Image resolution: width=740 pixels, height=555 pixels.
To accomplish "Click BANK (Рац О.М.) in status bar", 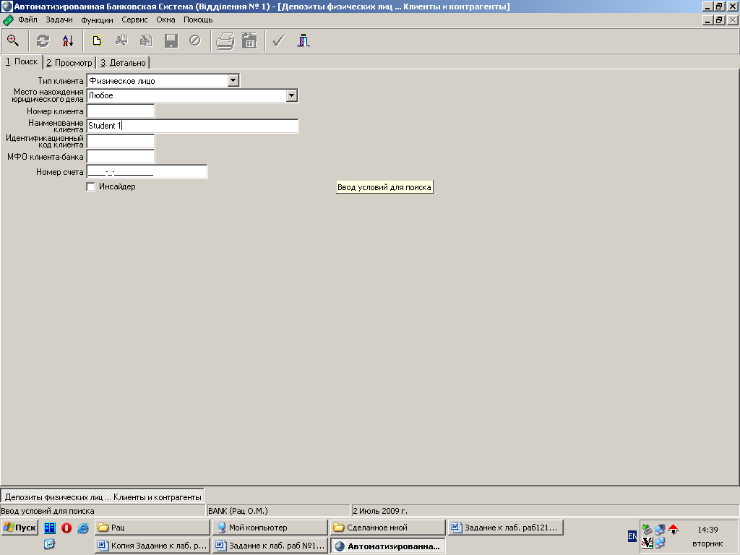I will (238, 511).
